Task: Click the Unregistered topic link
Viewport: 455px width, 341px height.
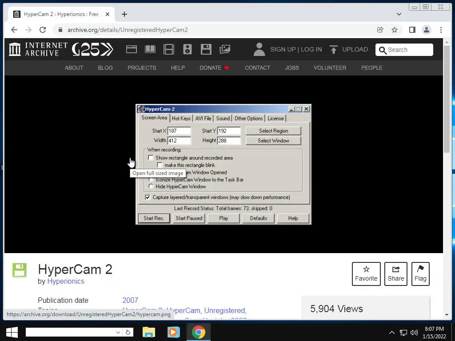Action: click(225, 310)
